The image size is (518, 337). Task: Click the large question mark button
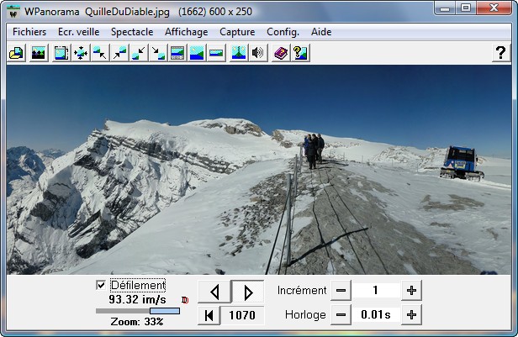click(501, 53)
